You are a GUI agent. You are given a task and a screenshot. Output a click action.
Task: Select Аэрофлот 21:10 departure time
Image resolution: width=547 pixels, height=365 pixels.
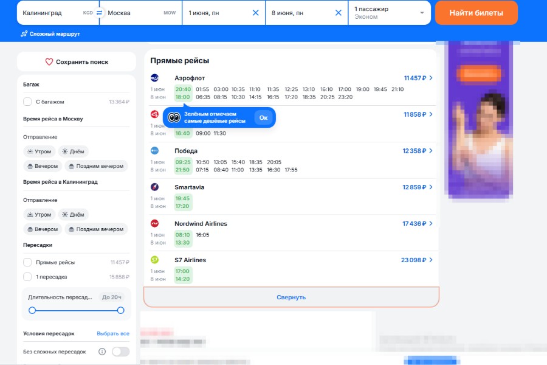tap(397, 89)
